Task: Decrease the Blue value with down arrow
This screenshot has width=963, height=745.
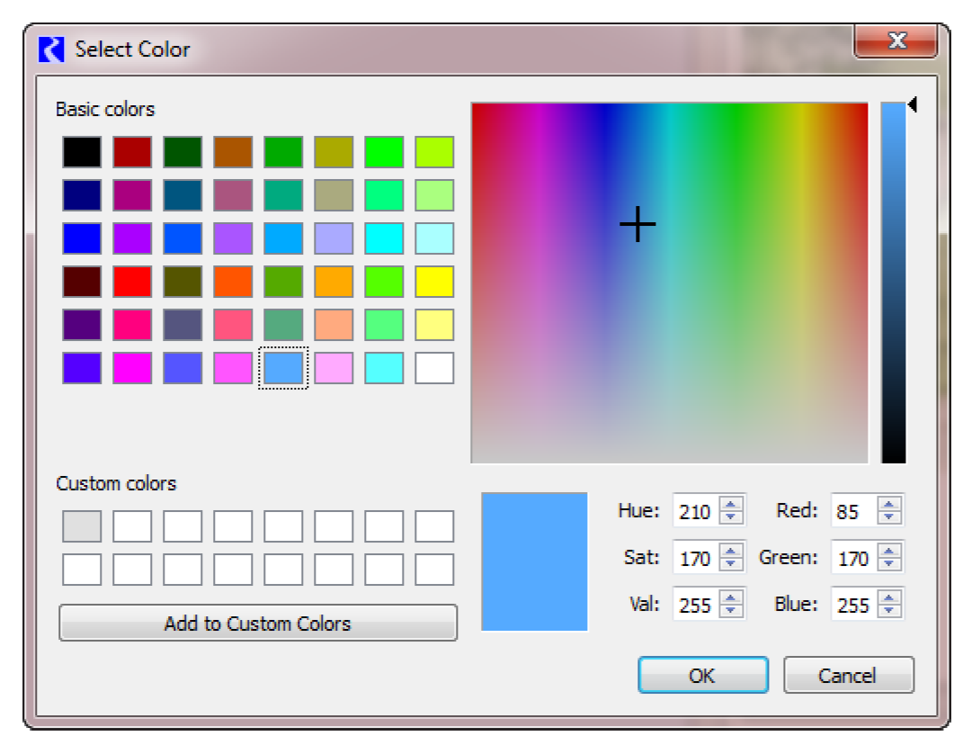Action: [889, 611]
